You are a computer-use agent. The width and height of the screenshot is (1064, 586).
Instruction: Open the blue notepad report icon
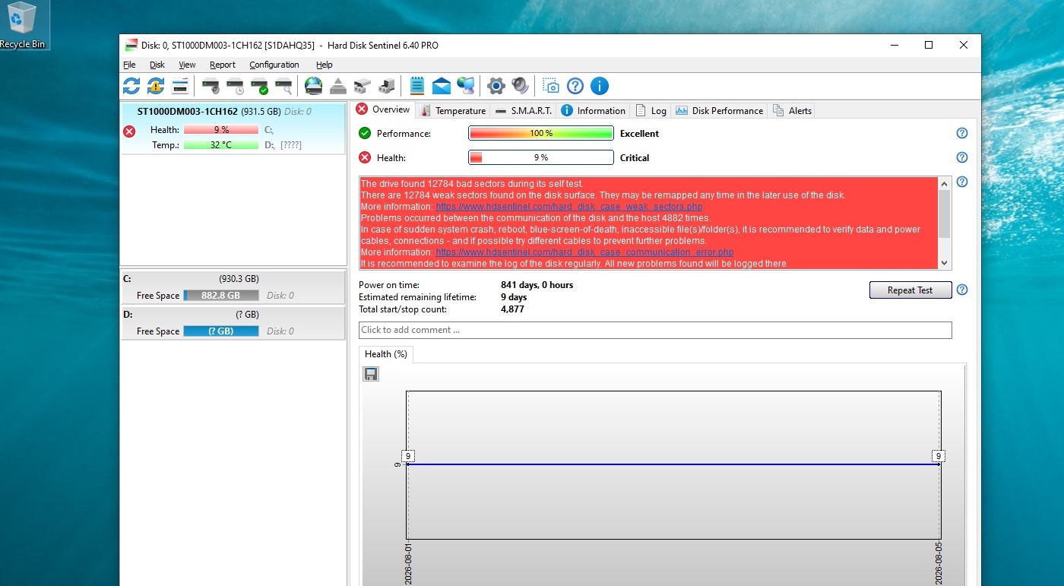(417, 85)
